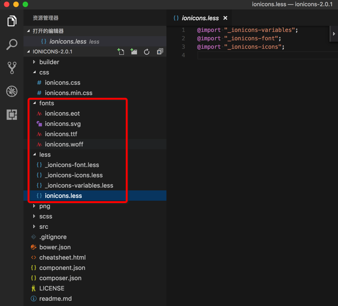Viewport: 338px width, 306px height.
Task: Refresh the explorer file tree
Action: (x=147, y=52)
